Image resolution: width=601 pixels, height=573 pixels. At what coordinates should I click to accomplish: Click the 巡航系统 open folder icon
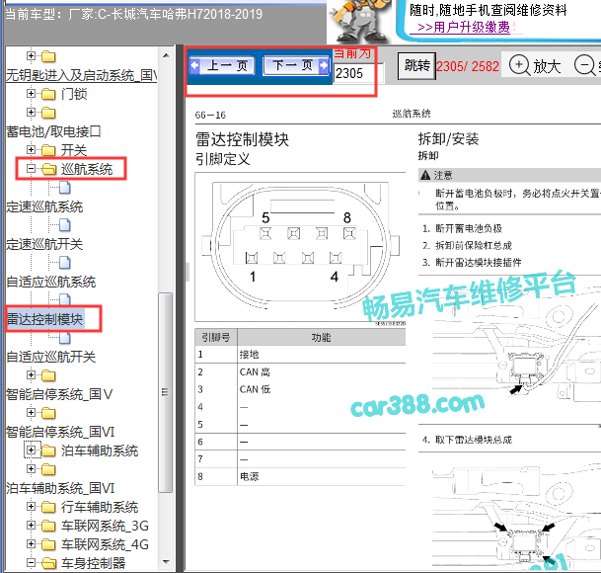coord(48,169)
